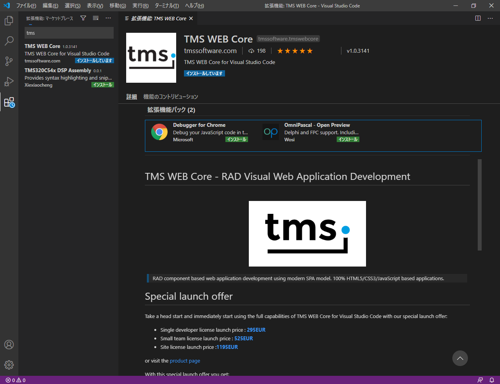Minimize the VS Code window
This screenshot has width=500, height=384.
point(455,5)
